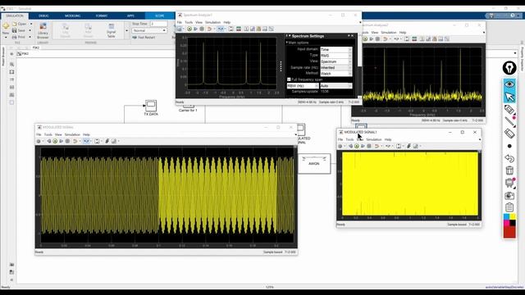This screenshot has height=295, width=525.
Task: Open the SIMULATION ribbon tab
Action: (x=15, y=16)
